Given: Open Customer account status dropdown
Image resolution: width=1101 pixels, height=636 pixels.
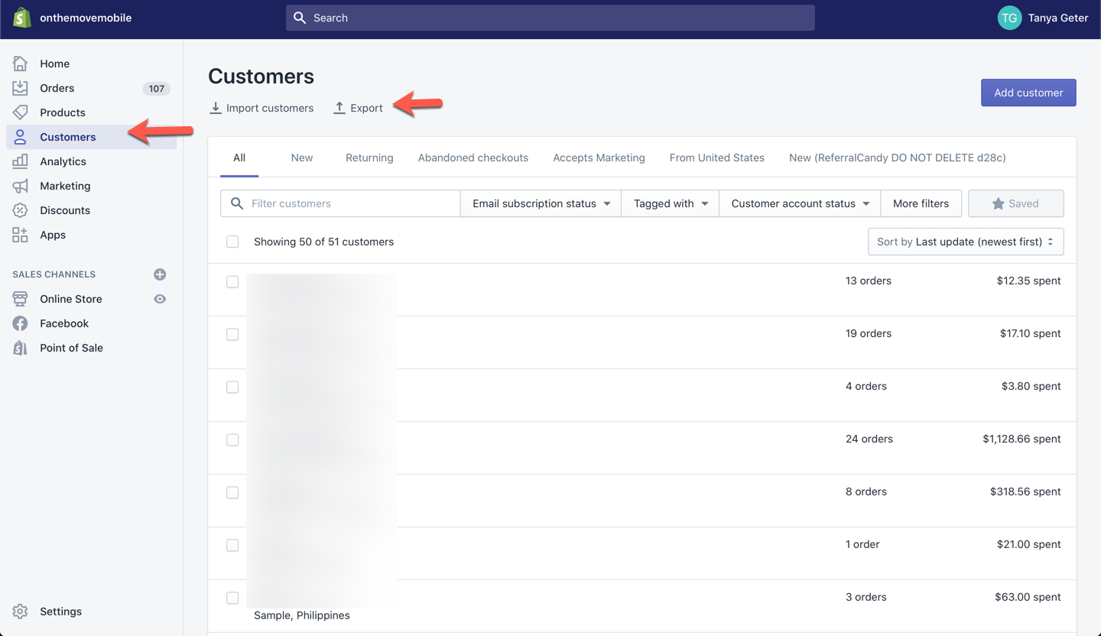Looking at the screenshot, I should (800, 203).
